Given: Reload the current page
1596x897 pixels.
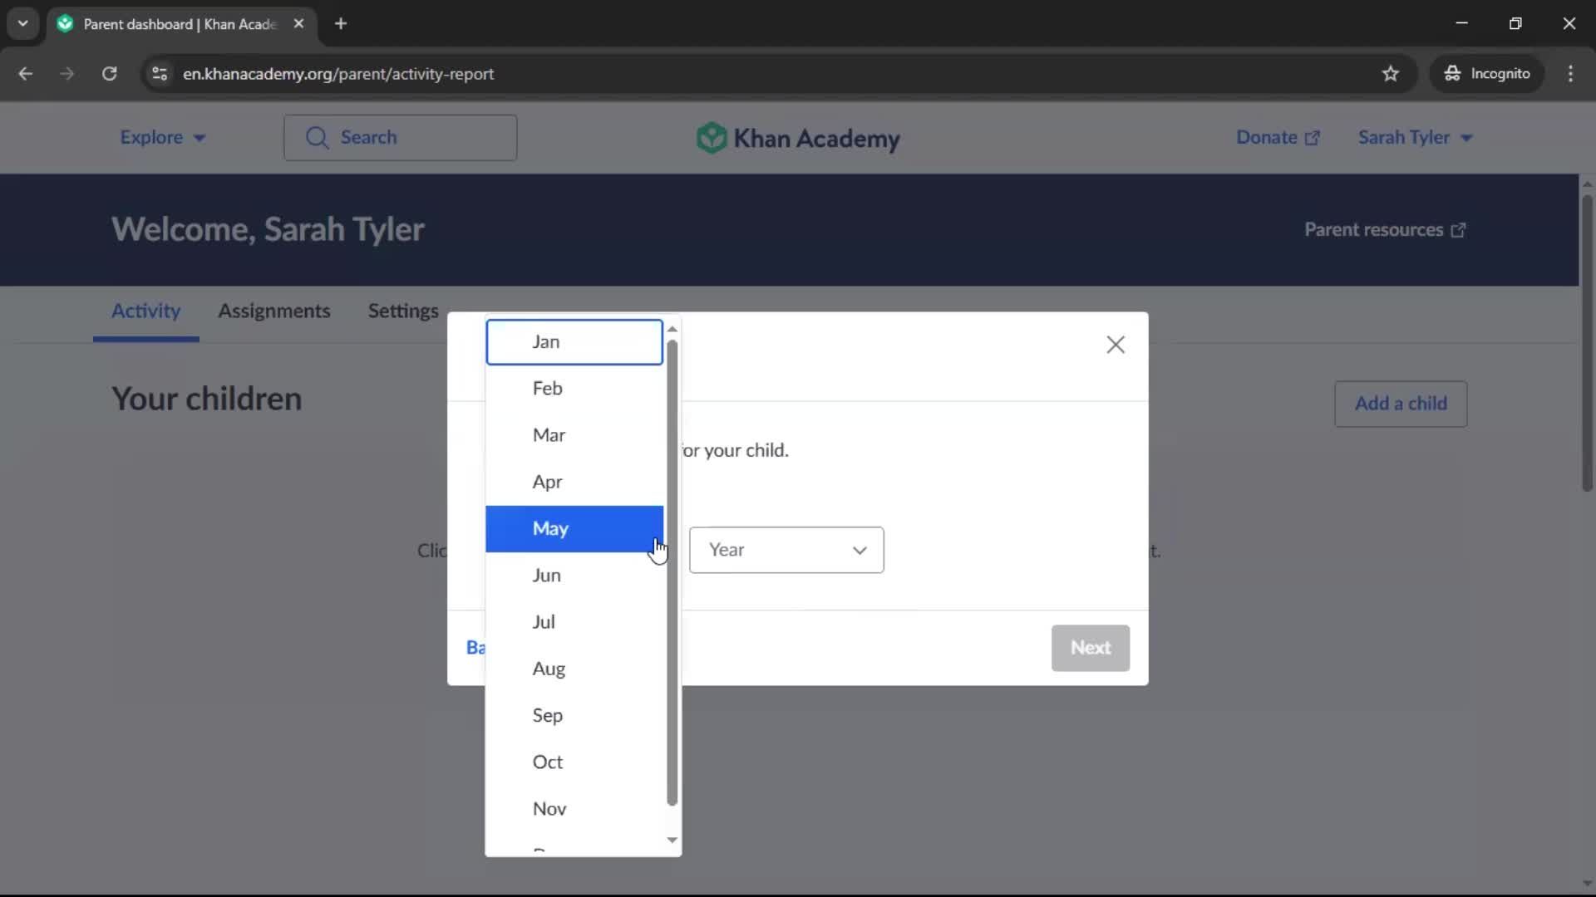Looking at the screenshot, I should point(109,74).
